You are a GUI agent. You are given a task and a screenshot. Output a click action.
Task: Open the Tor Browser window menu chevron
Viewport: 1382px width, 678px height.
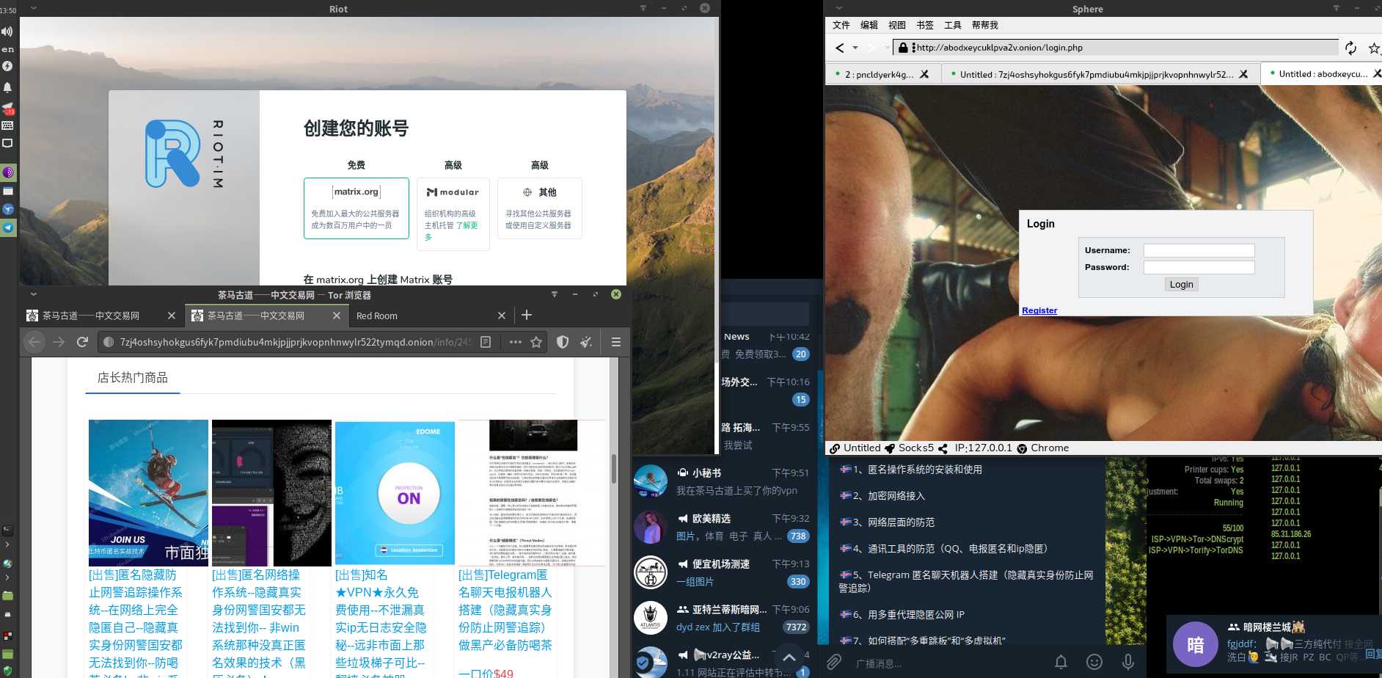(33, 294)
